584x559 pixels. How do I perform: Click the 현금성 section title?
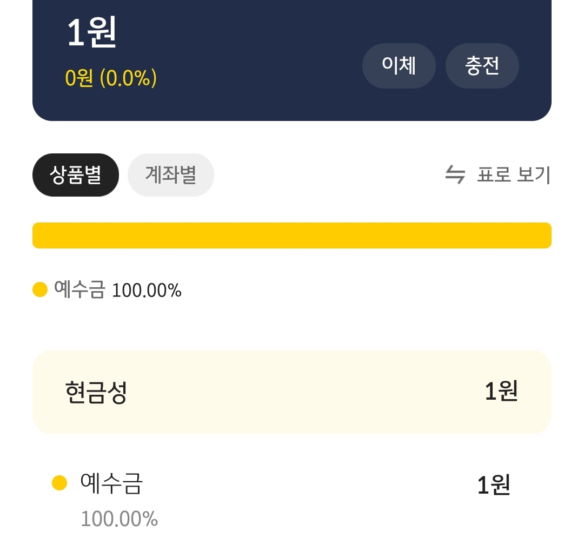96,393
